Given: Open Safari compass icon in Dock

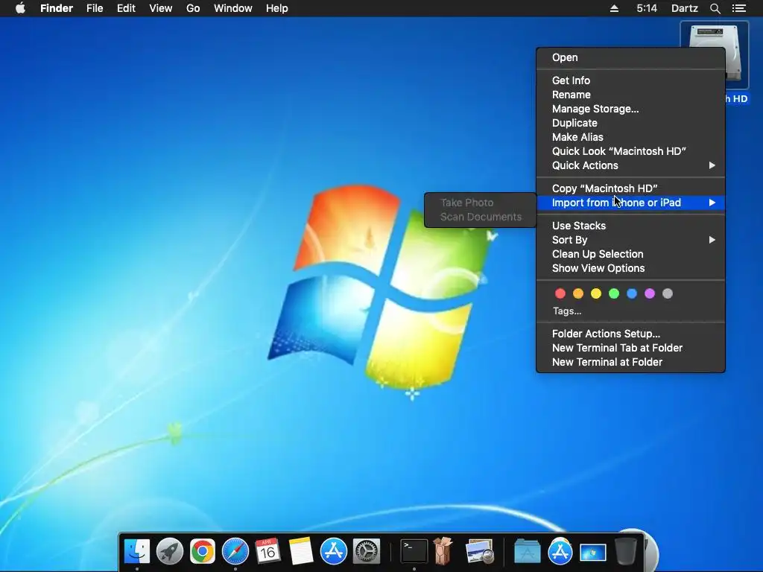Looking at the screenshot, I should pos(235,551).
